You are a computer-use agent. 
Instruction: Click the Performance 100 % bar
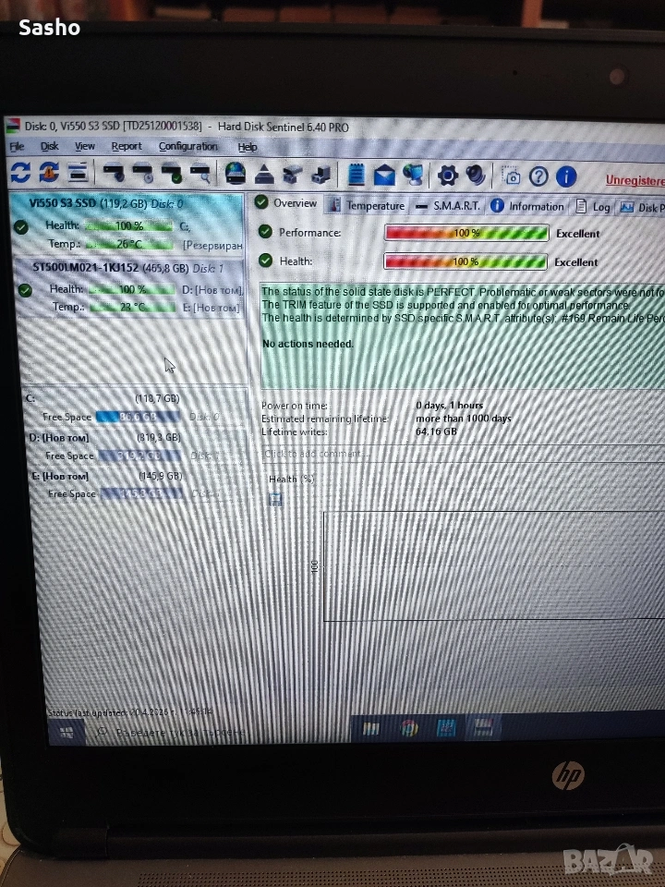click(x=466, y=233)
